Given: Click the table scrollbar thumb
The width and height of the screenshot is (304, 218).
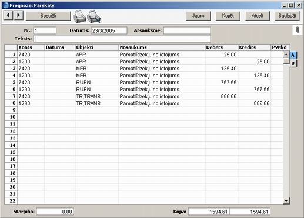Looking at the screenshot, I should 286,60.
